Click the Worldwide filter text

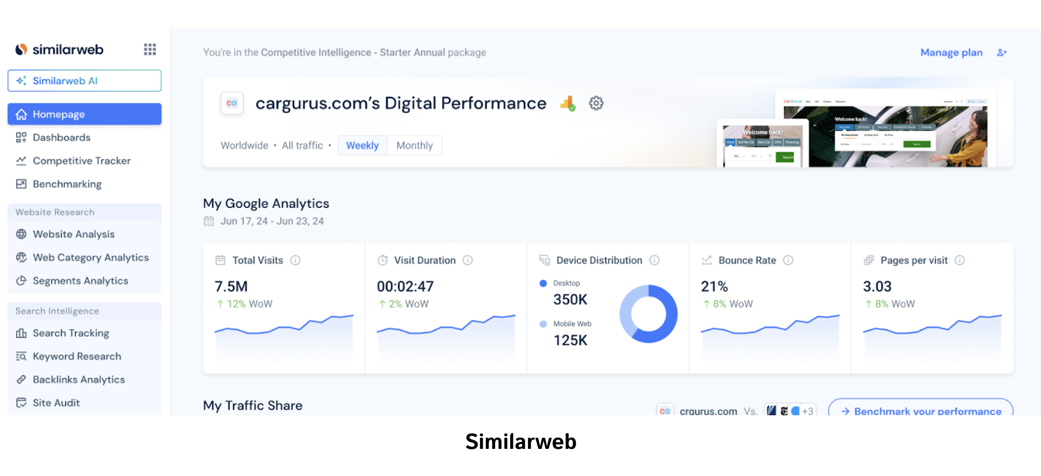click(245, 145)
